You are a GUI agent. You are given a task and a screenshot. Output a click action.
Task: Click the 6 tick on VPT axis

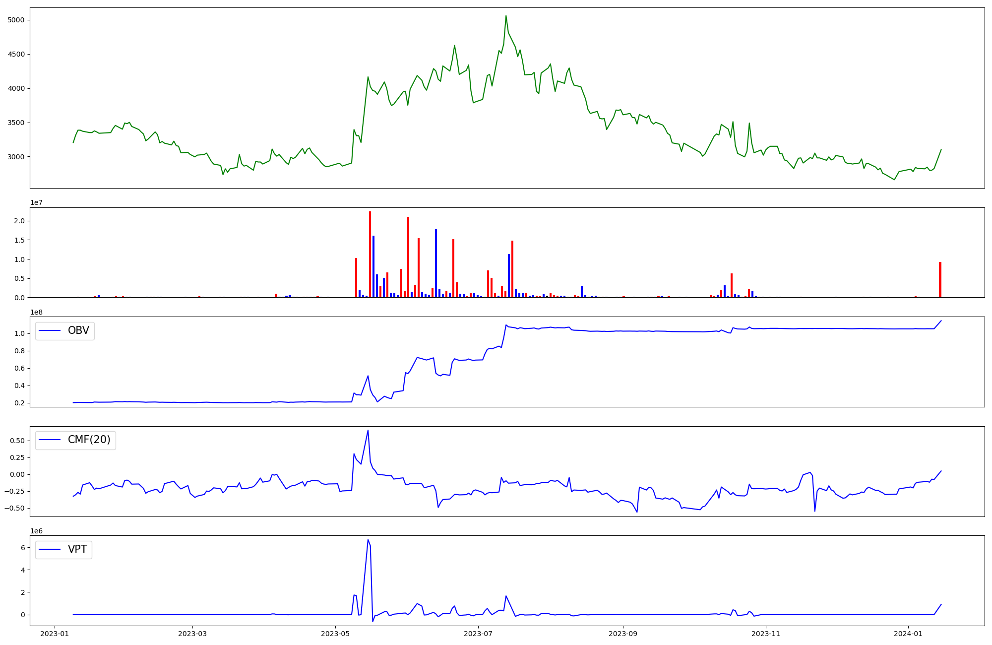(x=23, y=548)
